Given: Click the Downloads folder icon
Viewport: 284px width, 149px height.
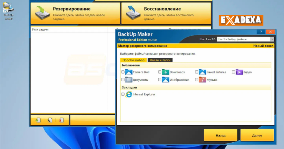Looking at the screenshot, I should click(x=165, y=72).
